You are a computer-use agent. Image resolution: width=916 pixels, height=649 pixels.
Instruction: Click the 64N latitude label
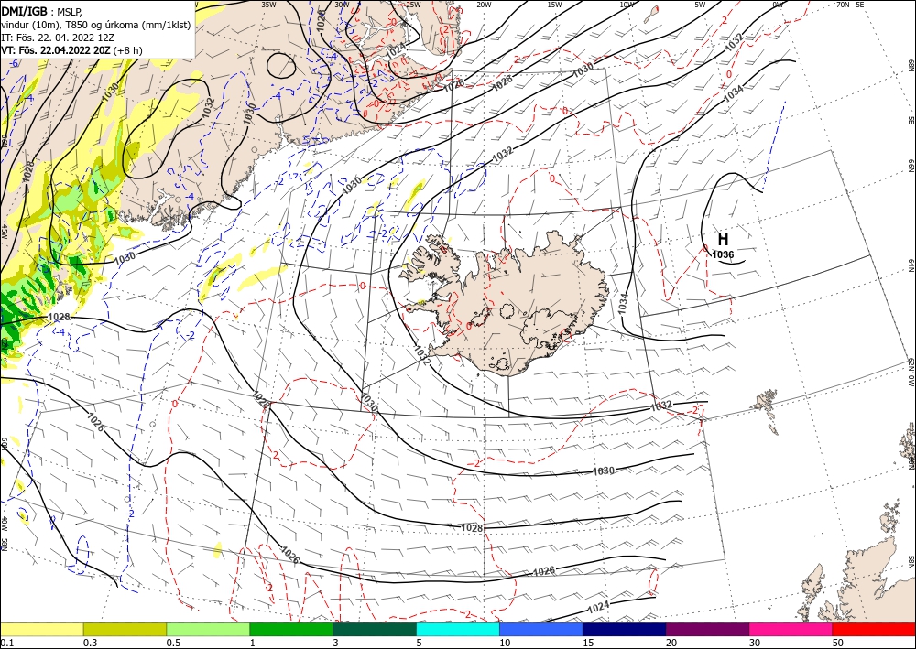pos(911,265)
